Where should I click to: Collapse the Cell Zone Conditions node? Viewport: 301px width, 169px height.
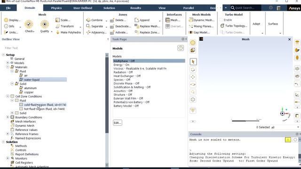tap(8, 96)
